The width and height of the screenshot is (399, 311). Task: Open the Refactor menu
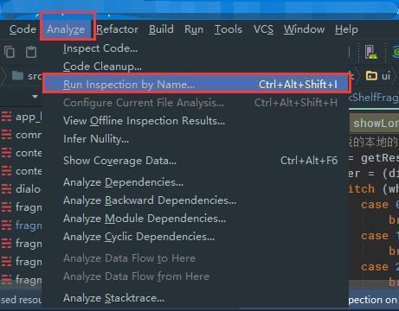pos(117,29)
